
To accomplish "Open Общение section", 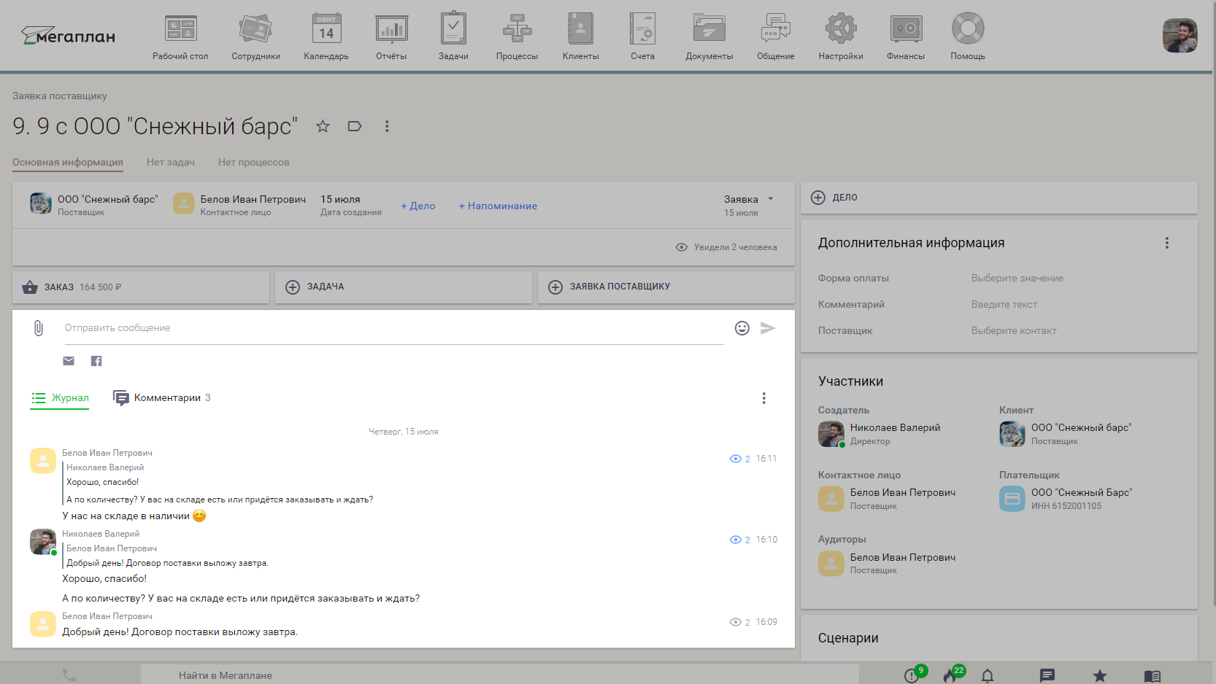I will (x=775, y=36).
